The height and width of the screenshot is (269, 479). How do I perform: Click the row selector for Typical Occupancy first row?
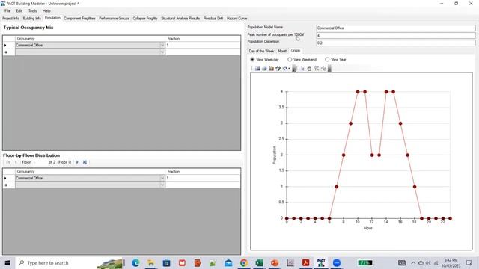point(9,45)
